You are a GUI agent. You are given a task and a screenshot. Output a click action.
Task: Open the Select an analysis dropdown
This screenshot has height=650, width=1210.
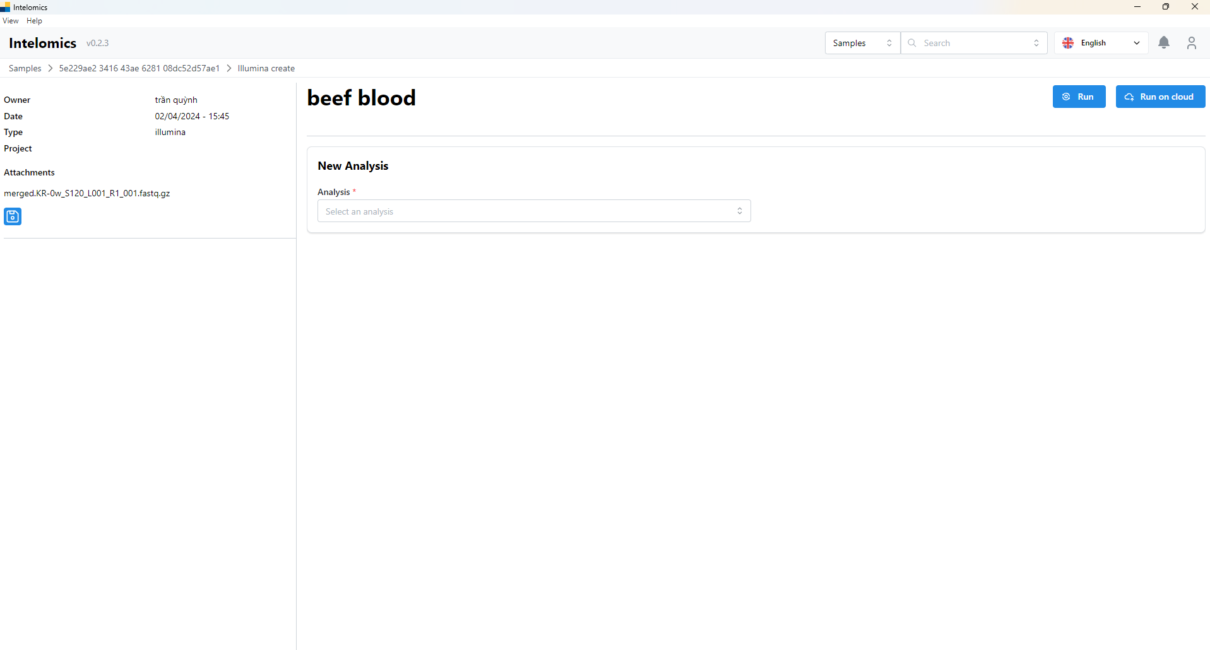click(x=533, y=211)
